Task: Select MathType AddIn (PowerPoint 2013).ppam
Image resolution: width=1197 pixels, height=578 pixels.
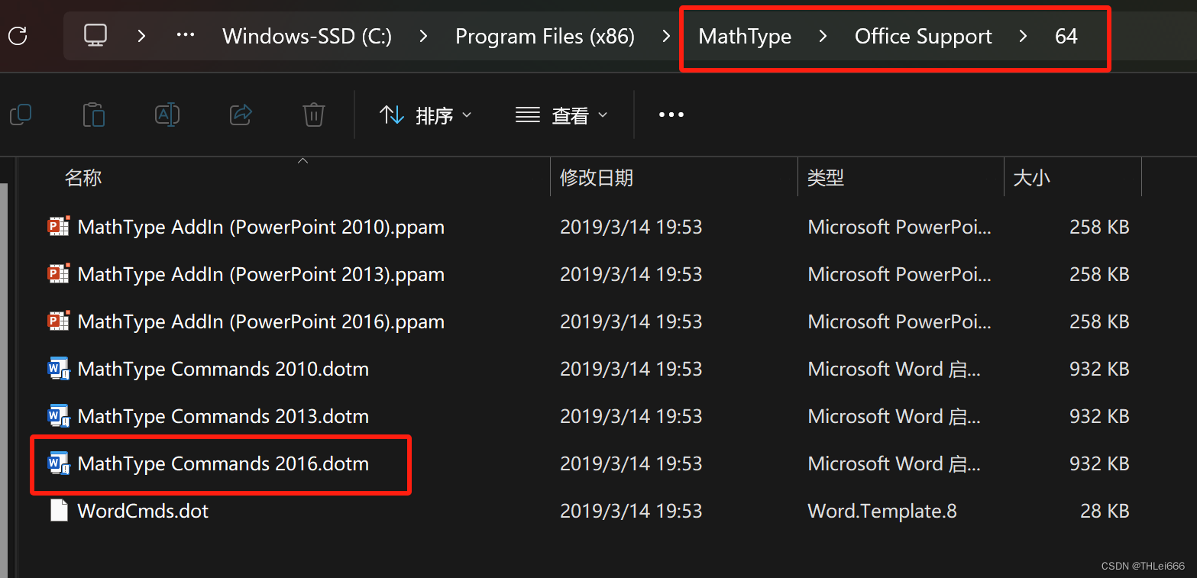Action: click(261, 274)
